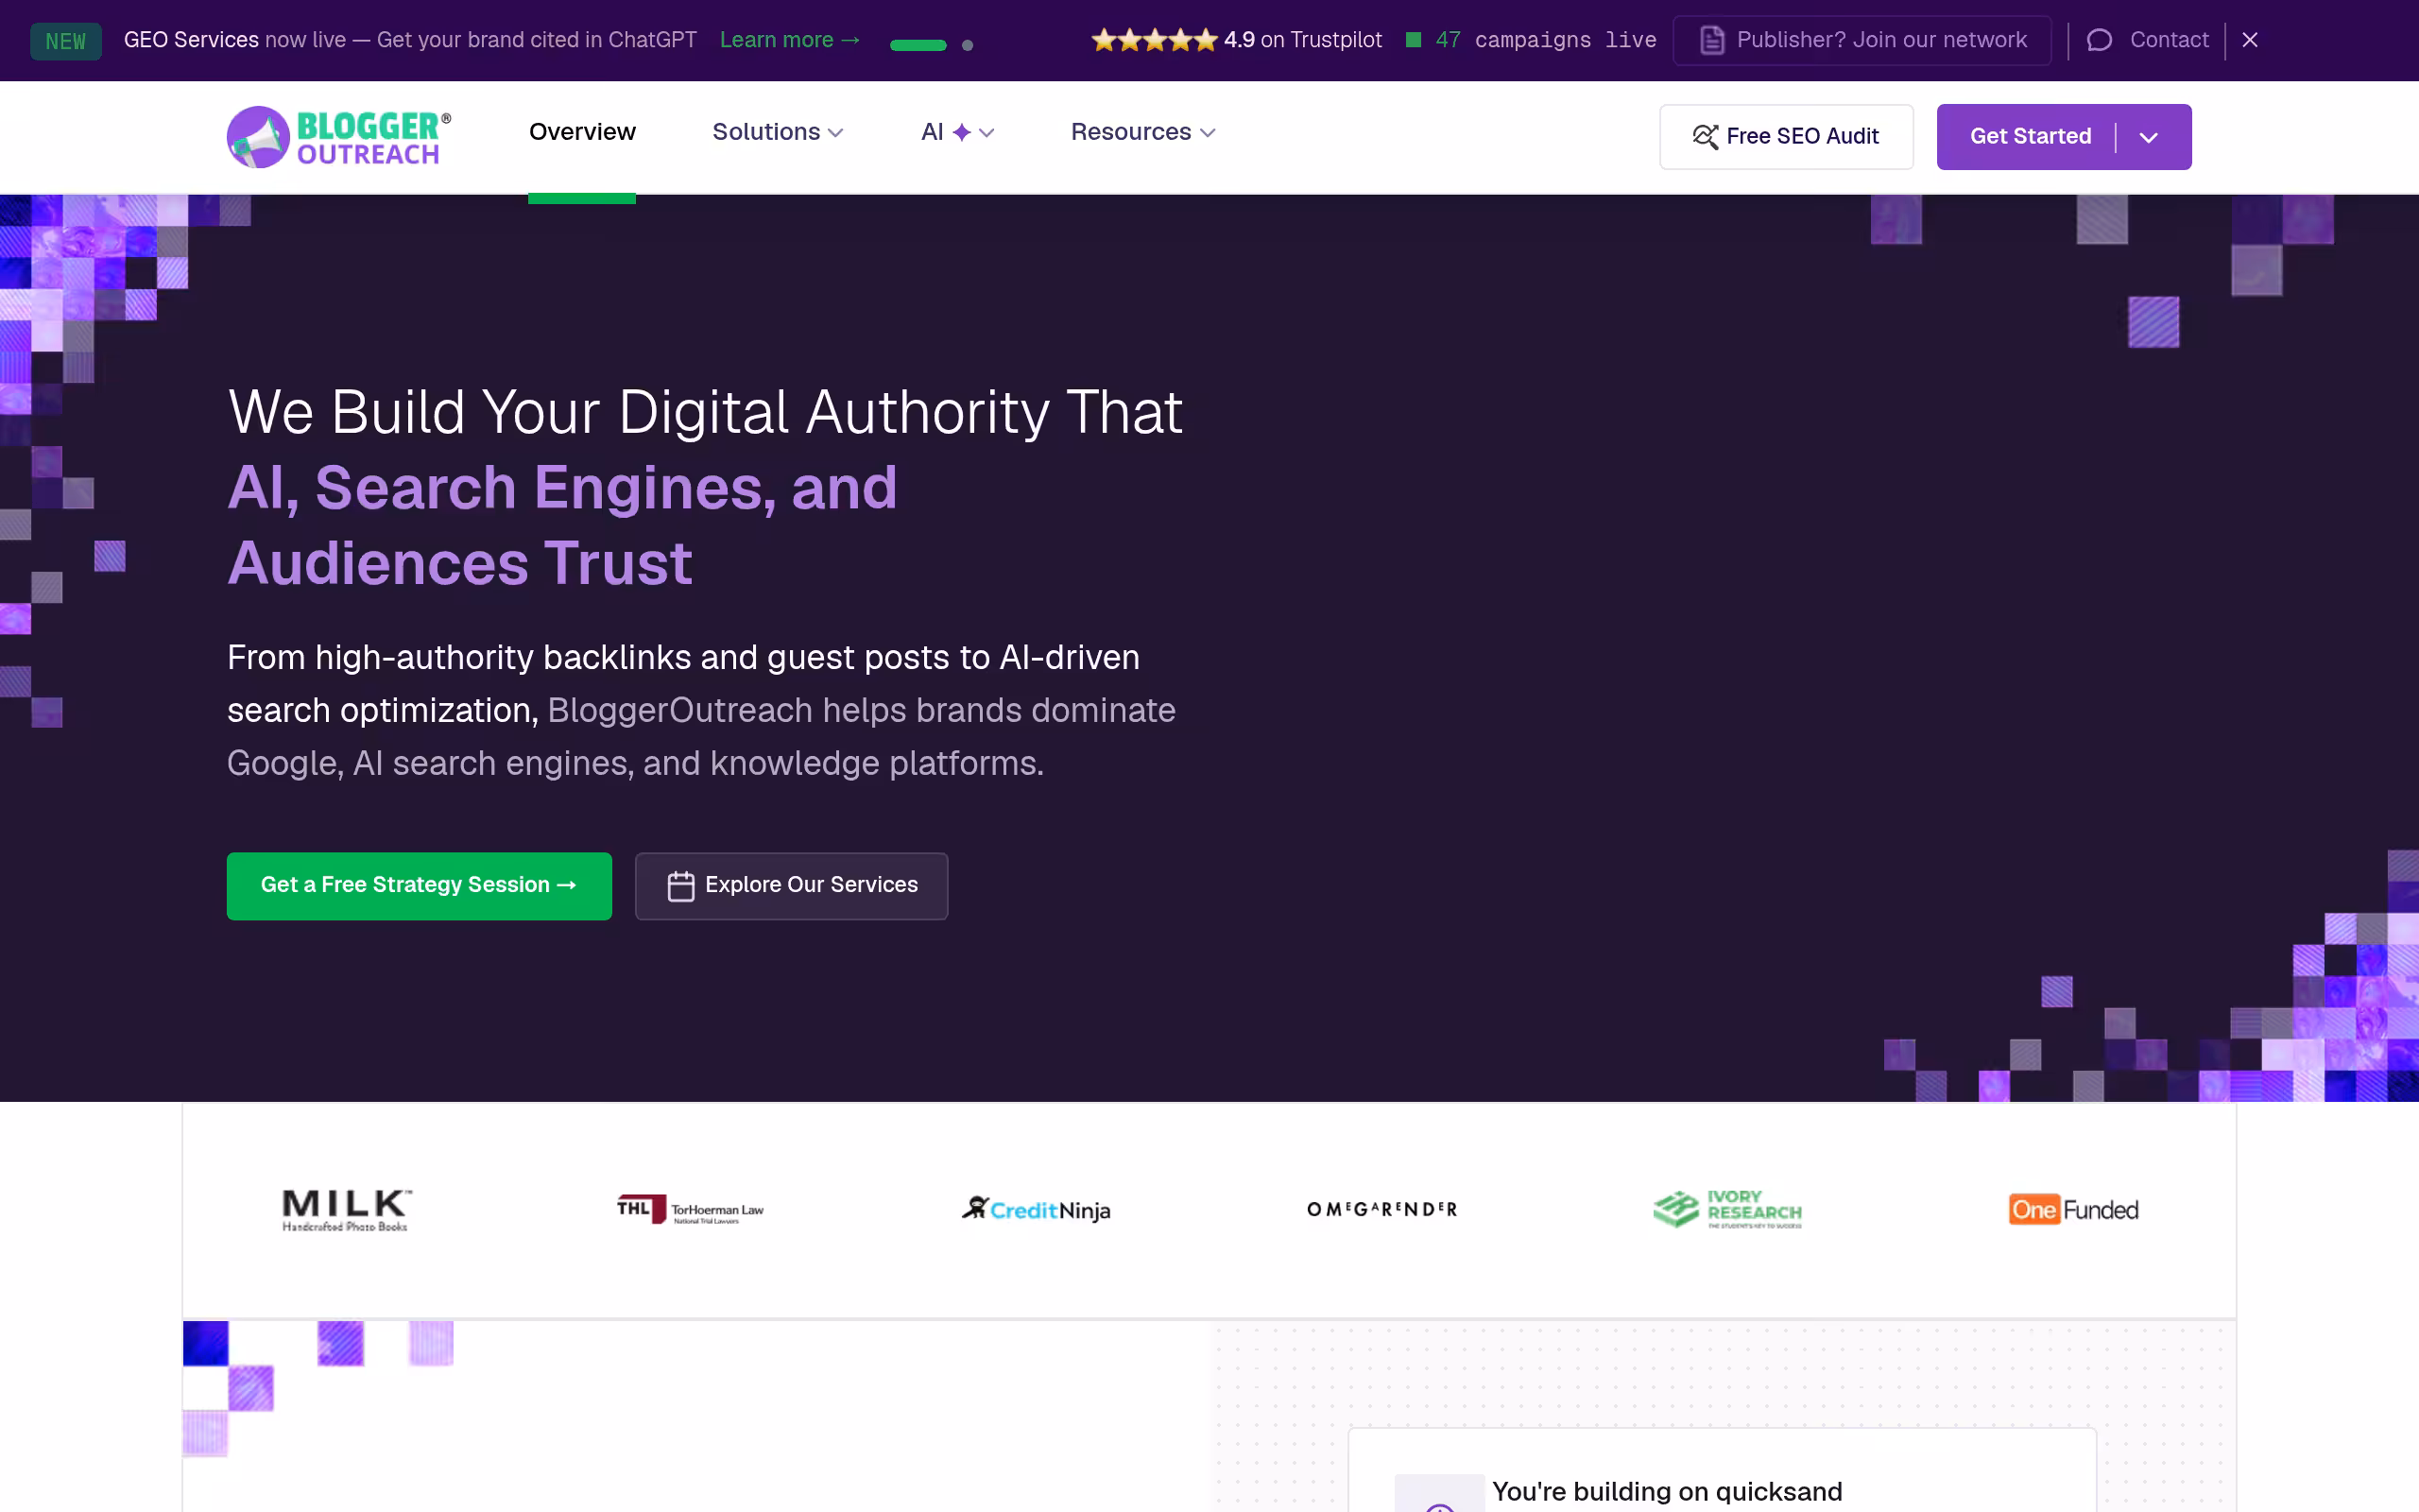2419x1512 pixels.
Task: Click the 47 campaigns live text
Action: [1545, 40]
